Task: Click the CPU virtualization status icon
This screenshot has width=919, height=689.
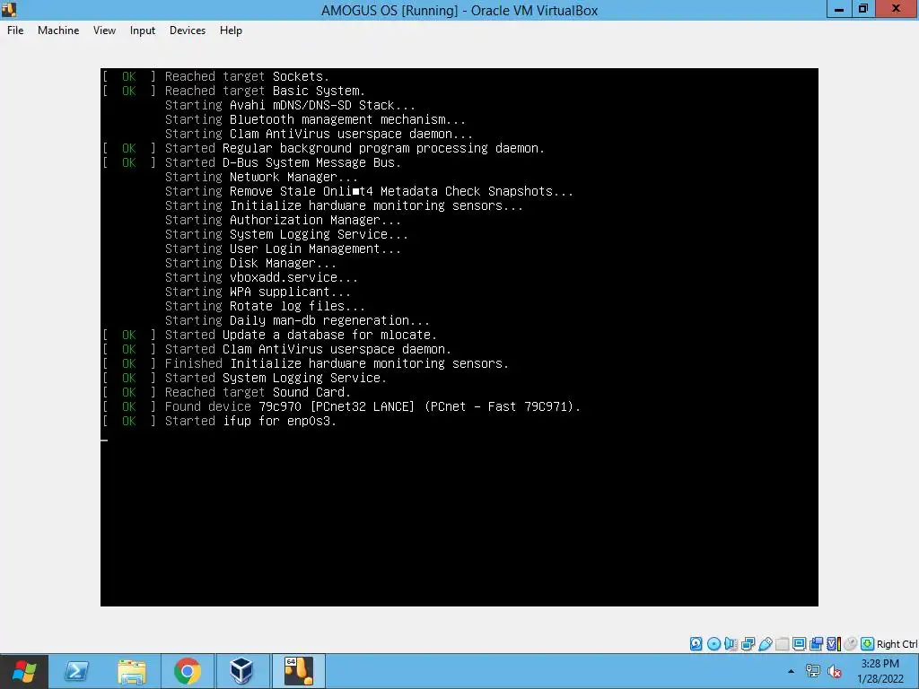Action: [x=834, y=644]
